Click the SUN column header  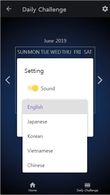pyautogui.click(x=22, y=52)
